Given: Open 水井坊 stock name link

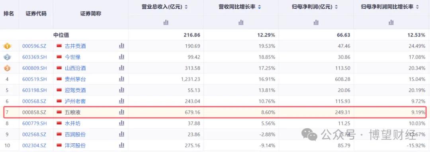Looking at the screenshot, I should [72, 123].
